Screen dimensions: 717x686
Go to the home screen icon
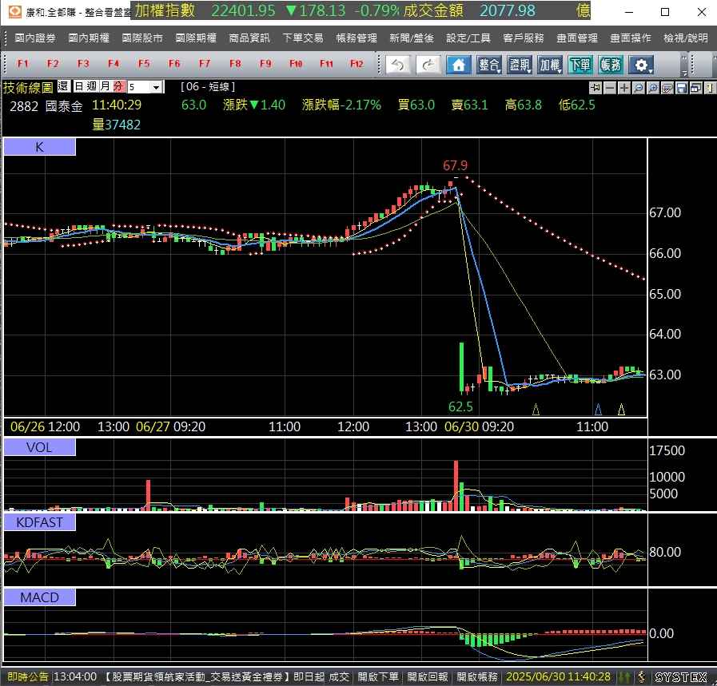click(x=458, y=65)
